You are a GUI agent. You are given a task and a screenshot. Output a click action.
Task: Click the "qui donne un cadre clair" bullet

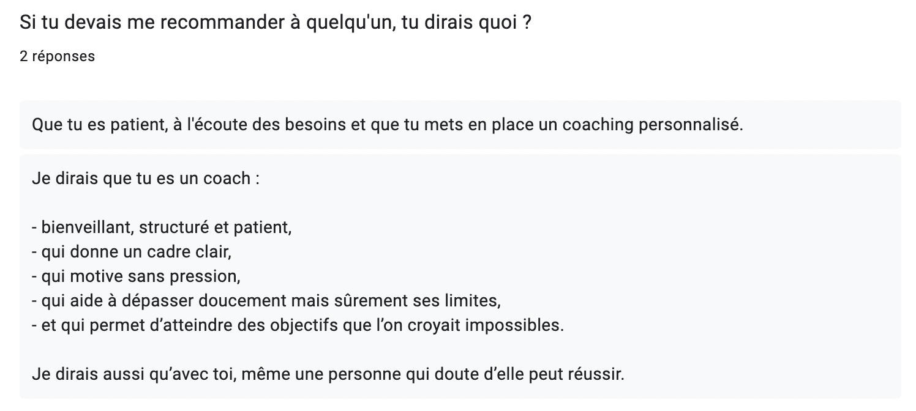click(132, 252)
